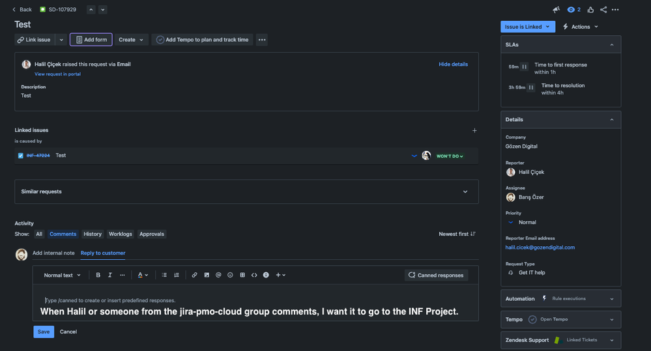Open the share icon
The width and height of the screenshot is (651, 351).
[603, 10]
